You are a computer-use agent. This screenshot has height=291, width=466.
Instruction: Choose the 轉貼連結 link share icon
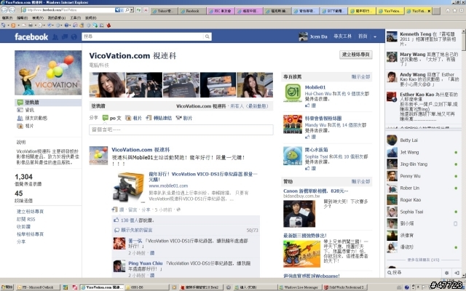pos(149,118)
